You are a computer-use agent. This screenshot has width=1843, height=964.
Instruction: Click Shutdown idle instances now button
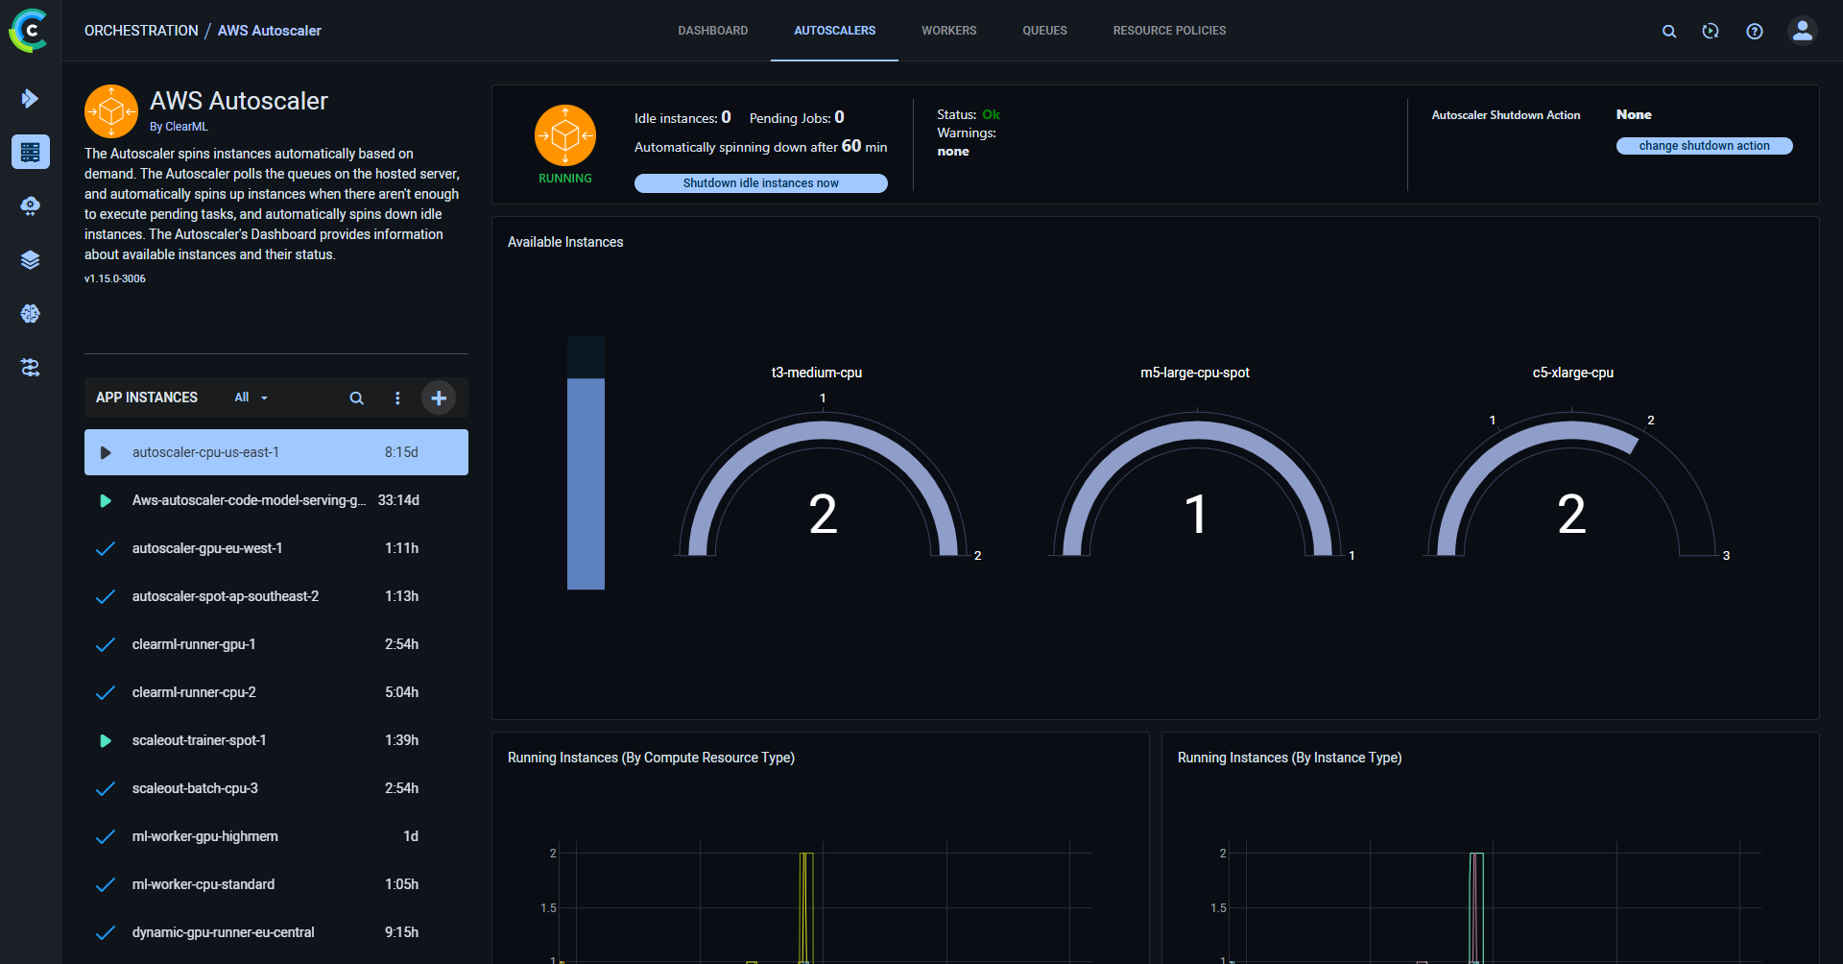pos(761,183)
